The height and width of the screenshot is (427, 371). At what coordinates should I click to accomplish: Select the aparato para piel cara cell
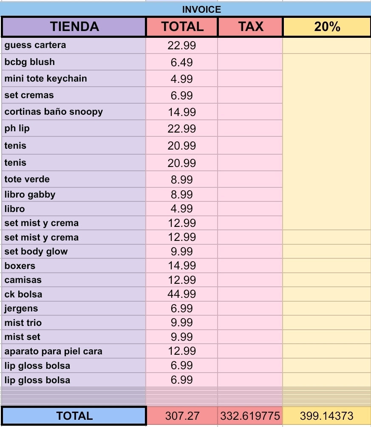pos(74,351)
